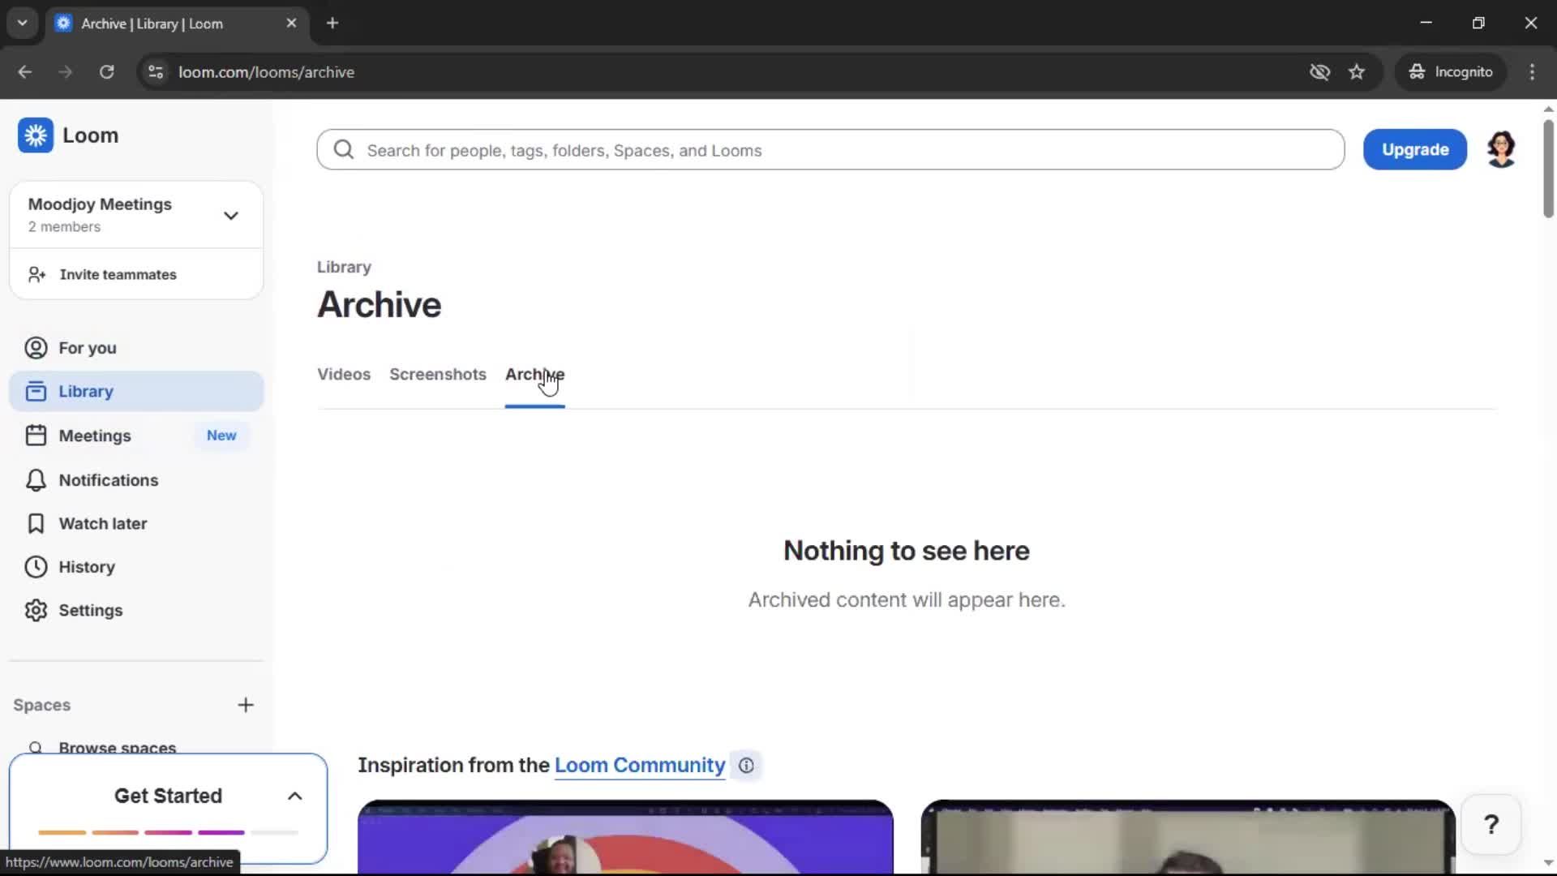1557x876 pixels.
Task: Switch to the Videos tab
Action: point(343,374)
